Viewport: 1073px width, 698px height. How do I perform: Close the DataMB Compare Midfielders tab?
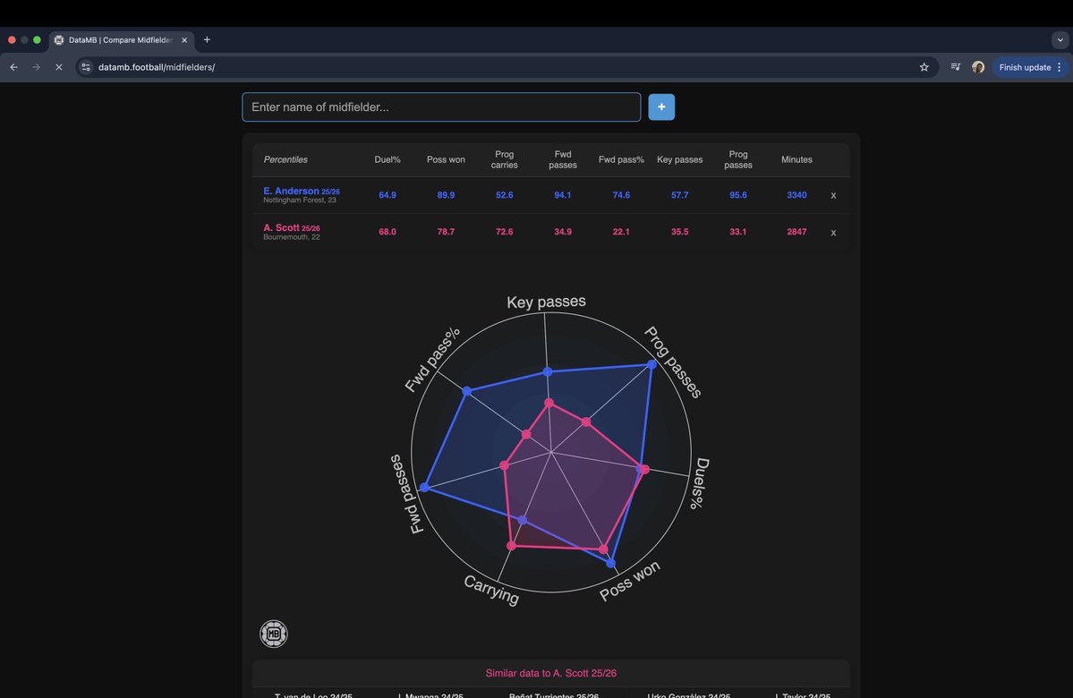point(184,40)
